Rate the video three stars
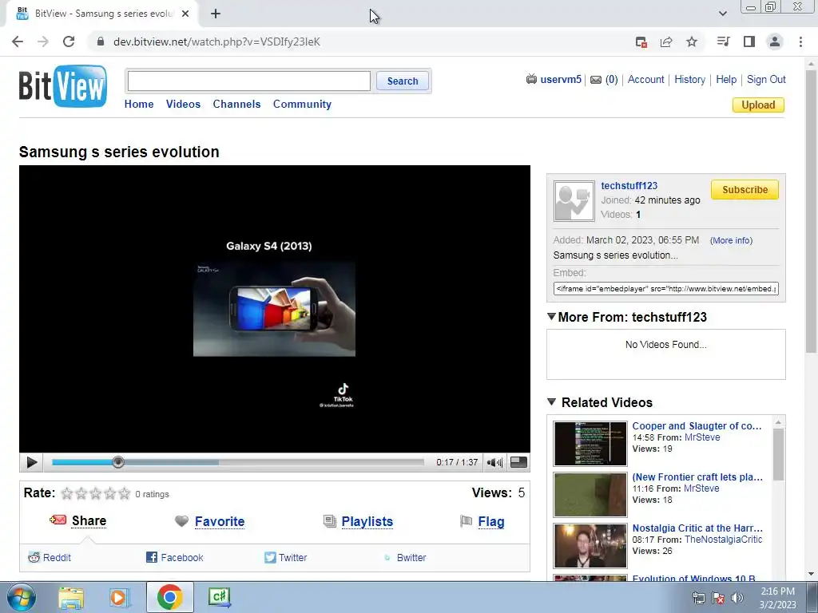This screenshot has width=818, height=613. (96, 493)
